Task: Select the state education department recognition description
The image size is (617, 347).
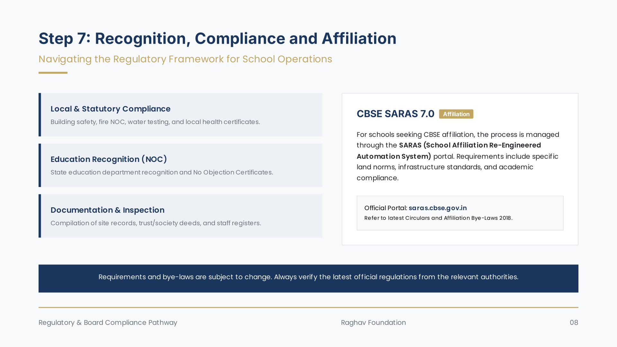Action: 162,173
